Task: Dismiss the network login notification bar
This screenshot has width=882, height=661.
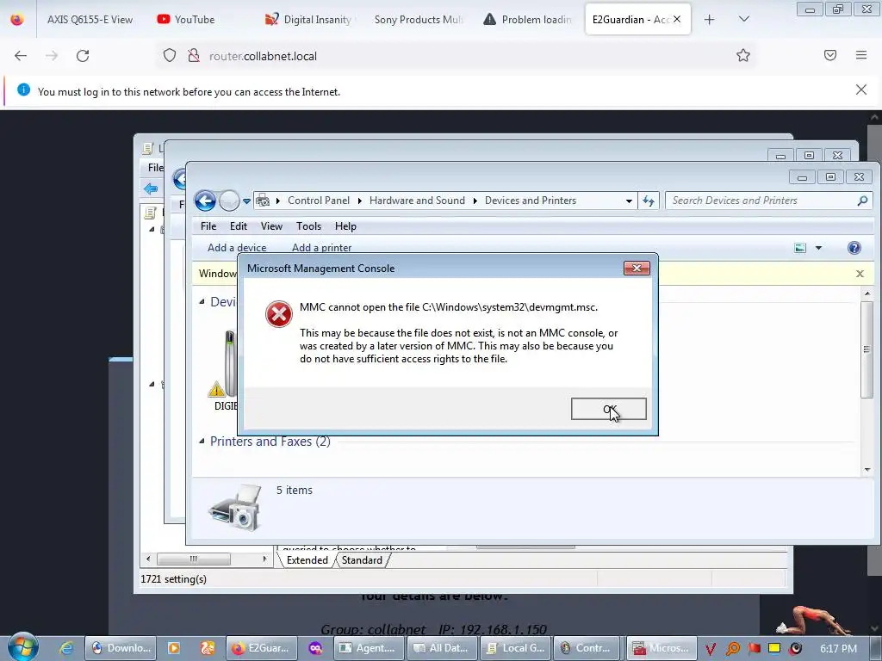Action: (x=861, y=90)
